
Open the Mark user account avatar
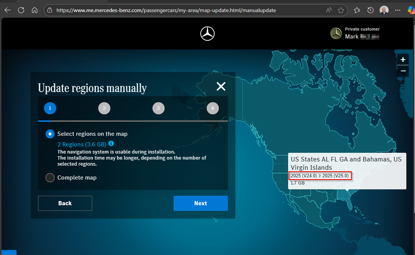tap(336, 34)
